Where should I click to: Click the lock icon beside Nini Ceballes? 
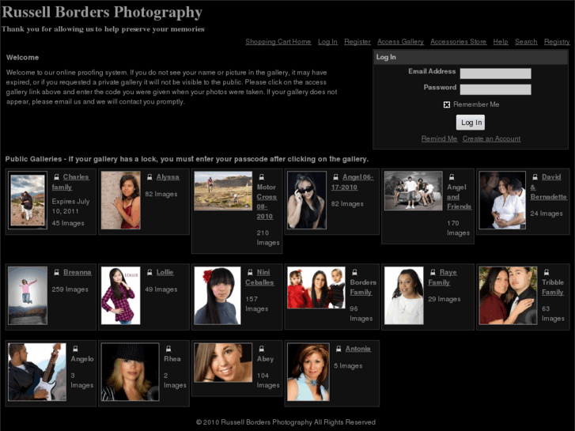click(250, 273)
